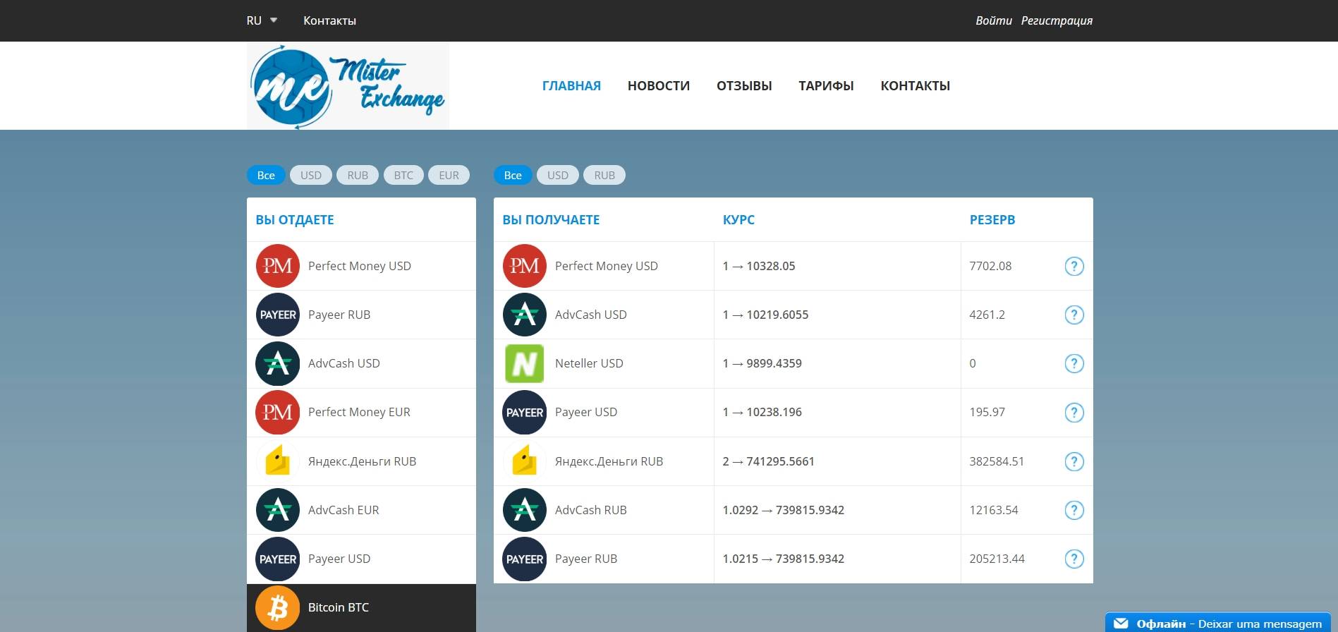Click rate '1.0215 → 739815.9342'

tap(784, 559)
